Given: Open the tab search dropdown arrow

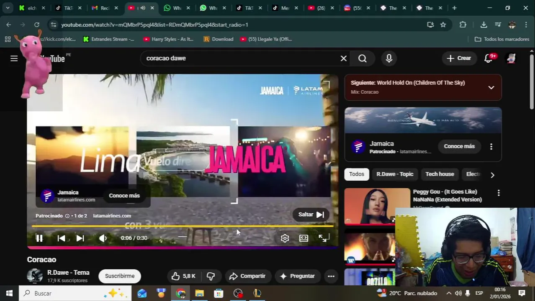Looking at the screenshot, I should click(x=8, y=8).
